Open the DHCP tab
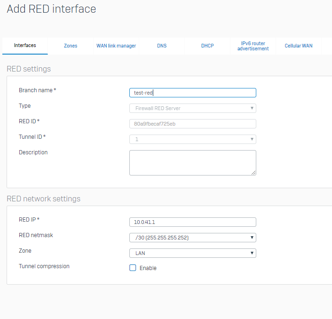Image resolution: width=332 pixels, height=319 pixels. 207,46
